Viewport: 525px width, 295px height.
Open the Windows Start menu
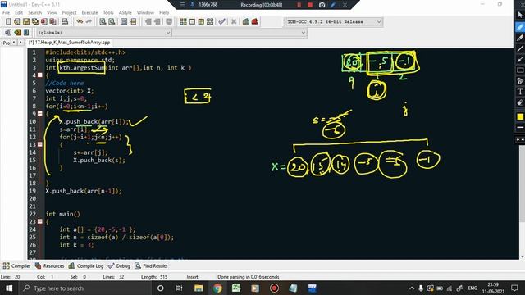pyautogui.click(x=9, y=288)
